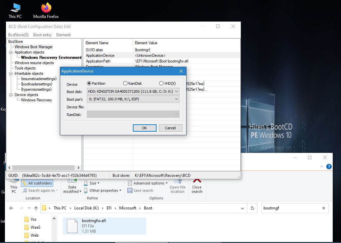Open the Boot entry menu
The width and height of the screenshot is (341, 243).
(42, 35)
